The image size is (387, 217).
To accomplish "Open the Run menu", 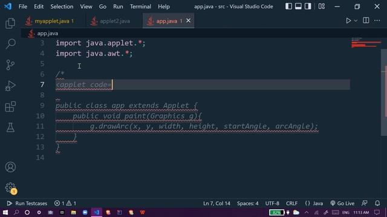I will click(x=118, y=7).
